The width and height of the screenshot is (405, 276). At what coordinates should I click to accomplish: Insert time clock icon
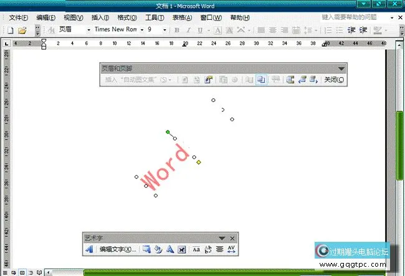[x=234, y=80]
